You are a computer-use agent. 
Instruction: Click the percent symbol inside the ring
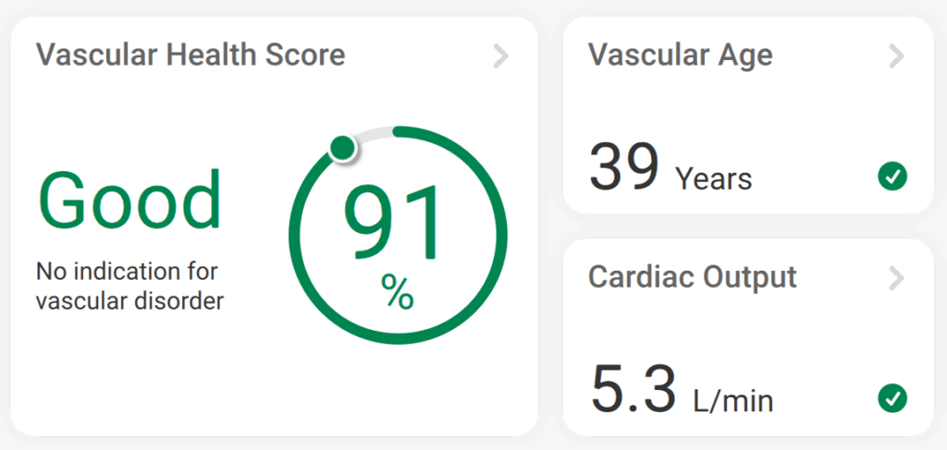398,294
